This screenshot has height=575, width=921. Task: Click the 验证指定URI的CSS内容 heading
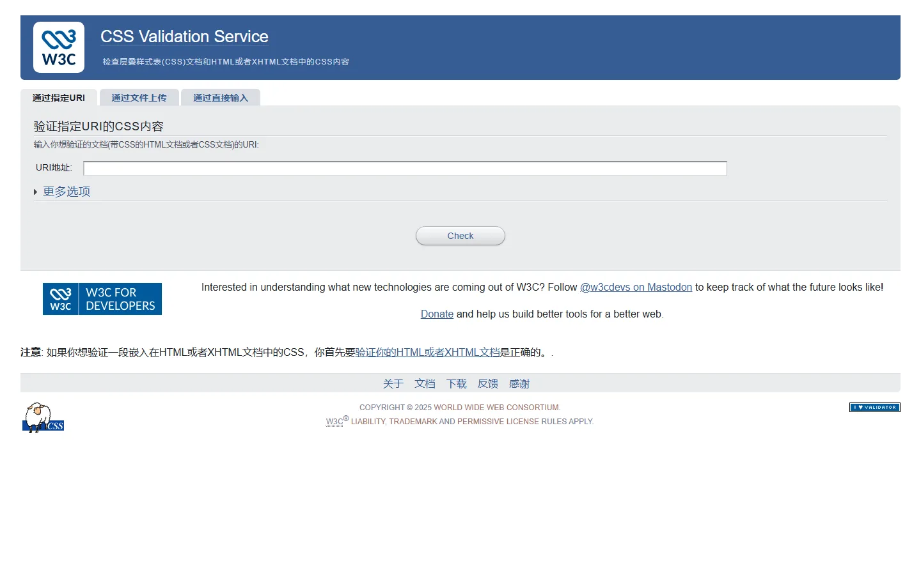click(x=98, y=126)
